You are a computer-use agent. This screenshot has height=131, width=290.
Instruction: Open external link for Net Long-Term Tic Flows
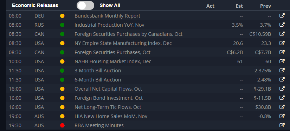pos(282,107)
